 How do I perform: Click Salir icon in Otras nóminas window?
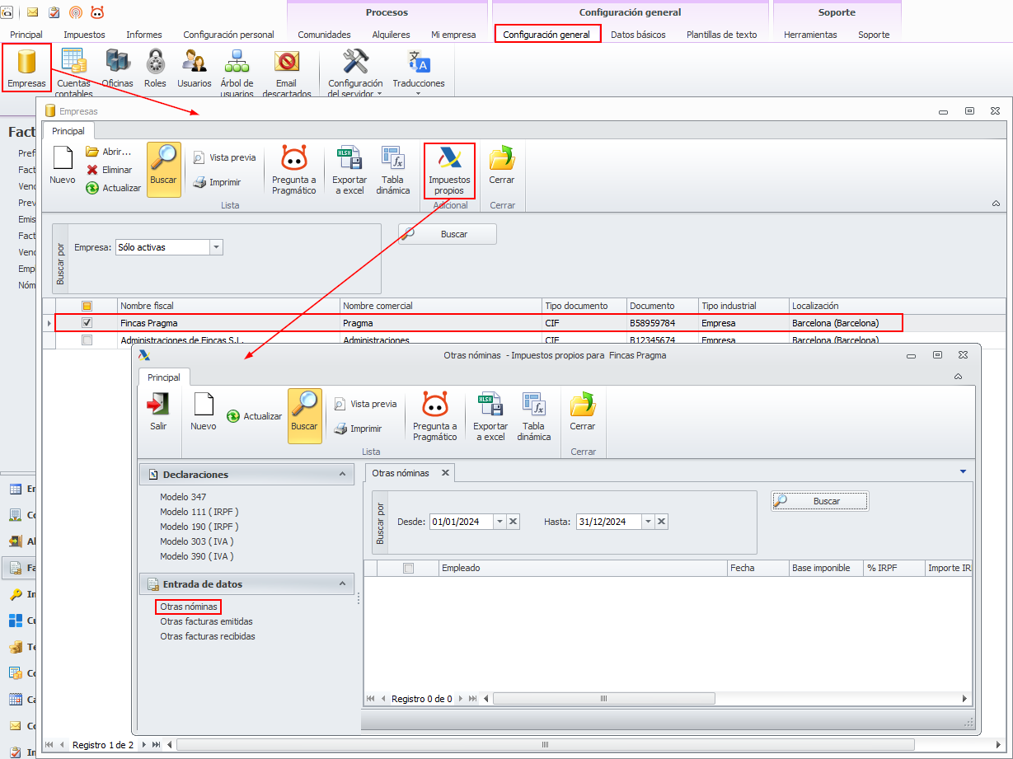tap(158, 411)
